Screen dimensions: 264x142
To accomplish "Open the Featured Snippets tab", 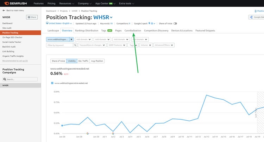I will (205, 31).
